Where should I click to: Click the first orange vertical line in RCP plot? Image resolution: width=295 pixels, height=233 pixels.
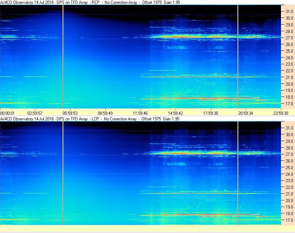coord(63,56)
